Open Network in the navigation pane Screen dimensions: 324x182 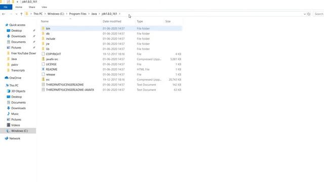(x=15, y=138)
